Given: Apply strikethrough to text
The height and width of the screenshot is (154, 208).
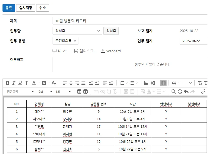Looking at the screenshot, I should (26, 83).
